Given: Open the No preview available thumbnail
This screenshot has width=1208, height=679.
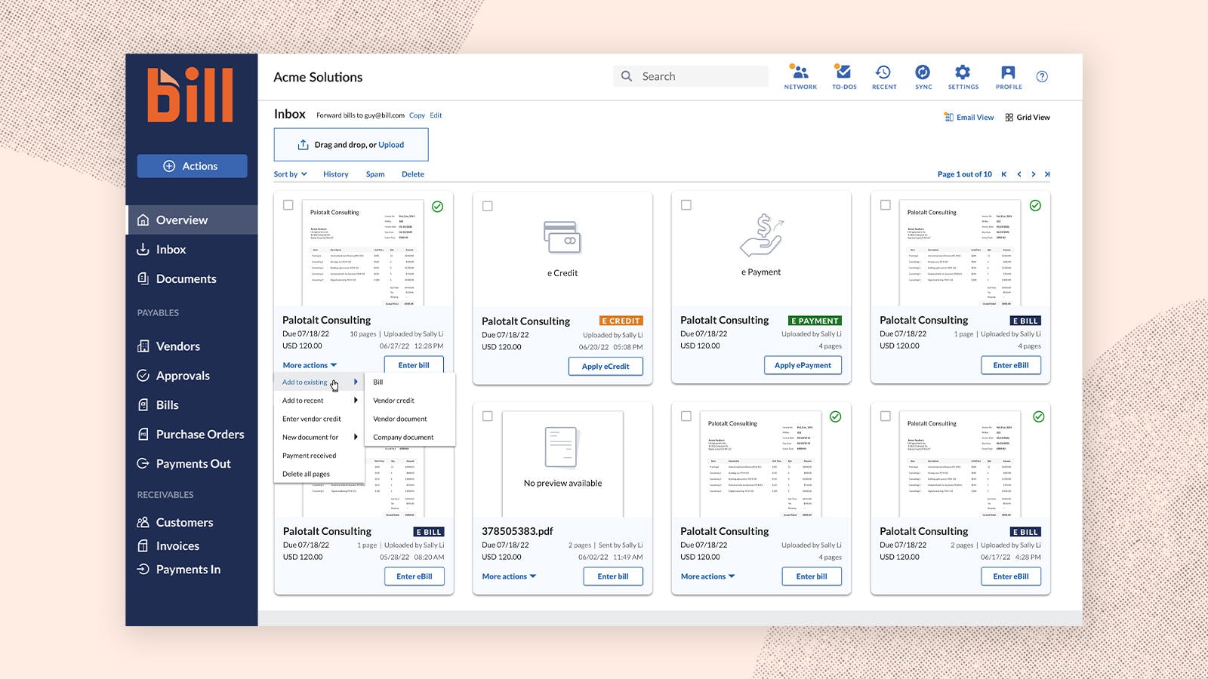Looking at the screenshot, I should 562,463.
